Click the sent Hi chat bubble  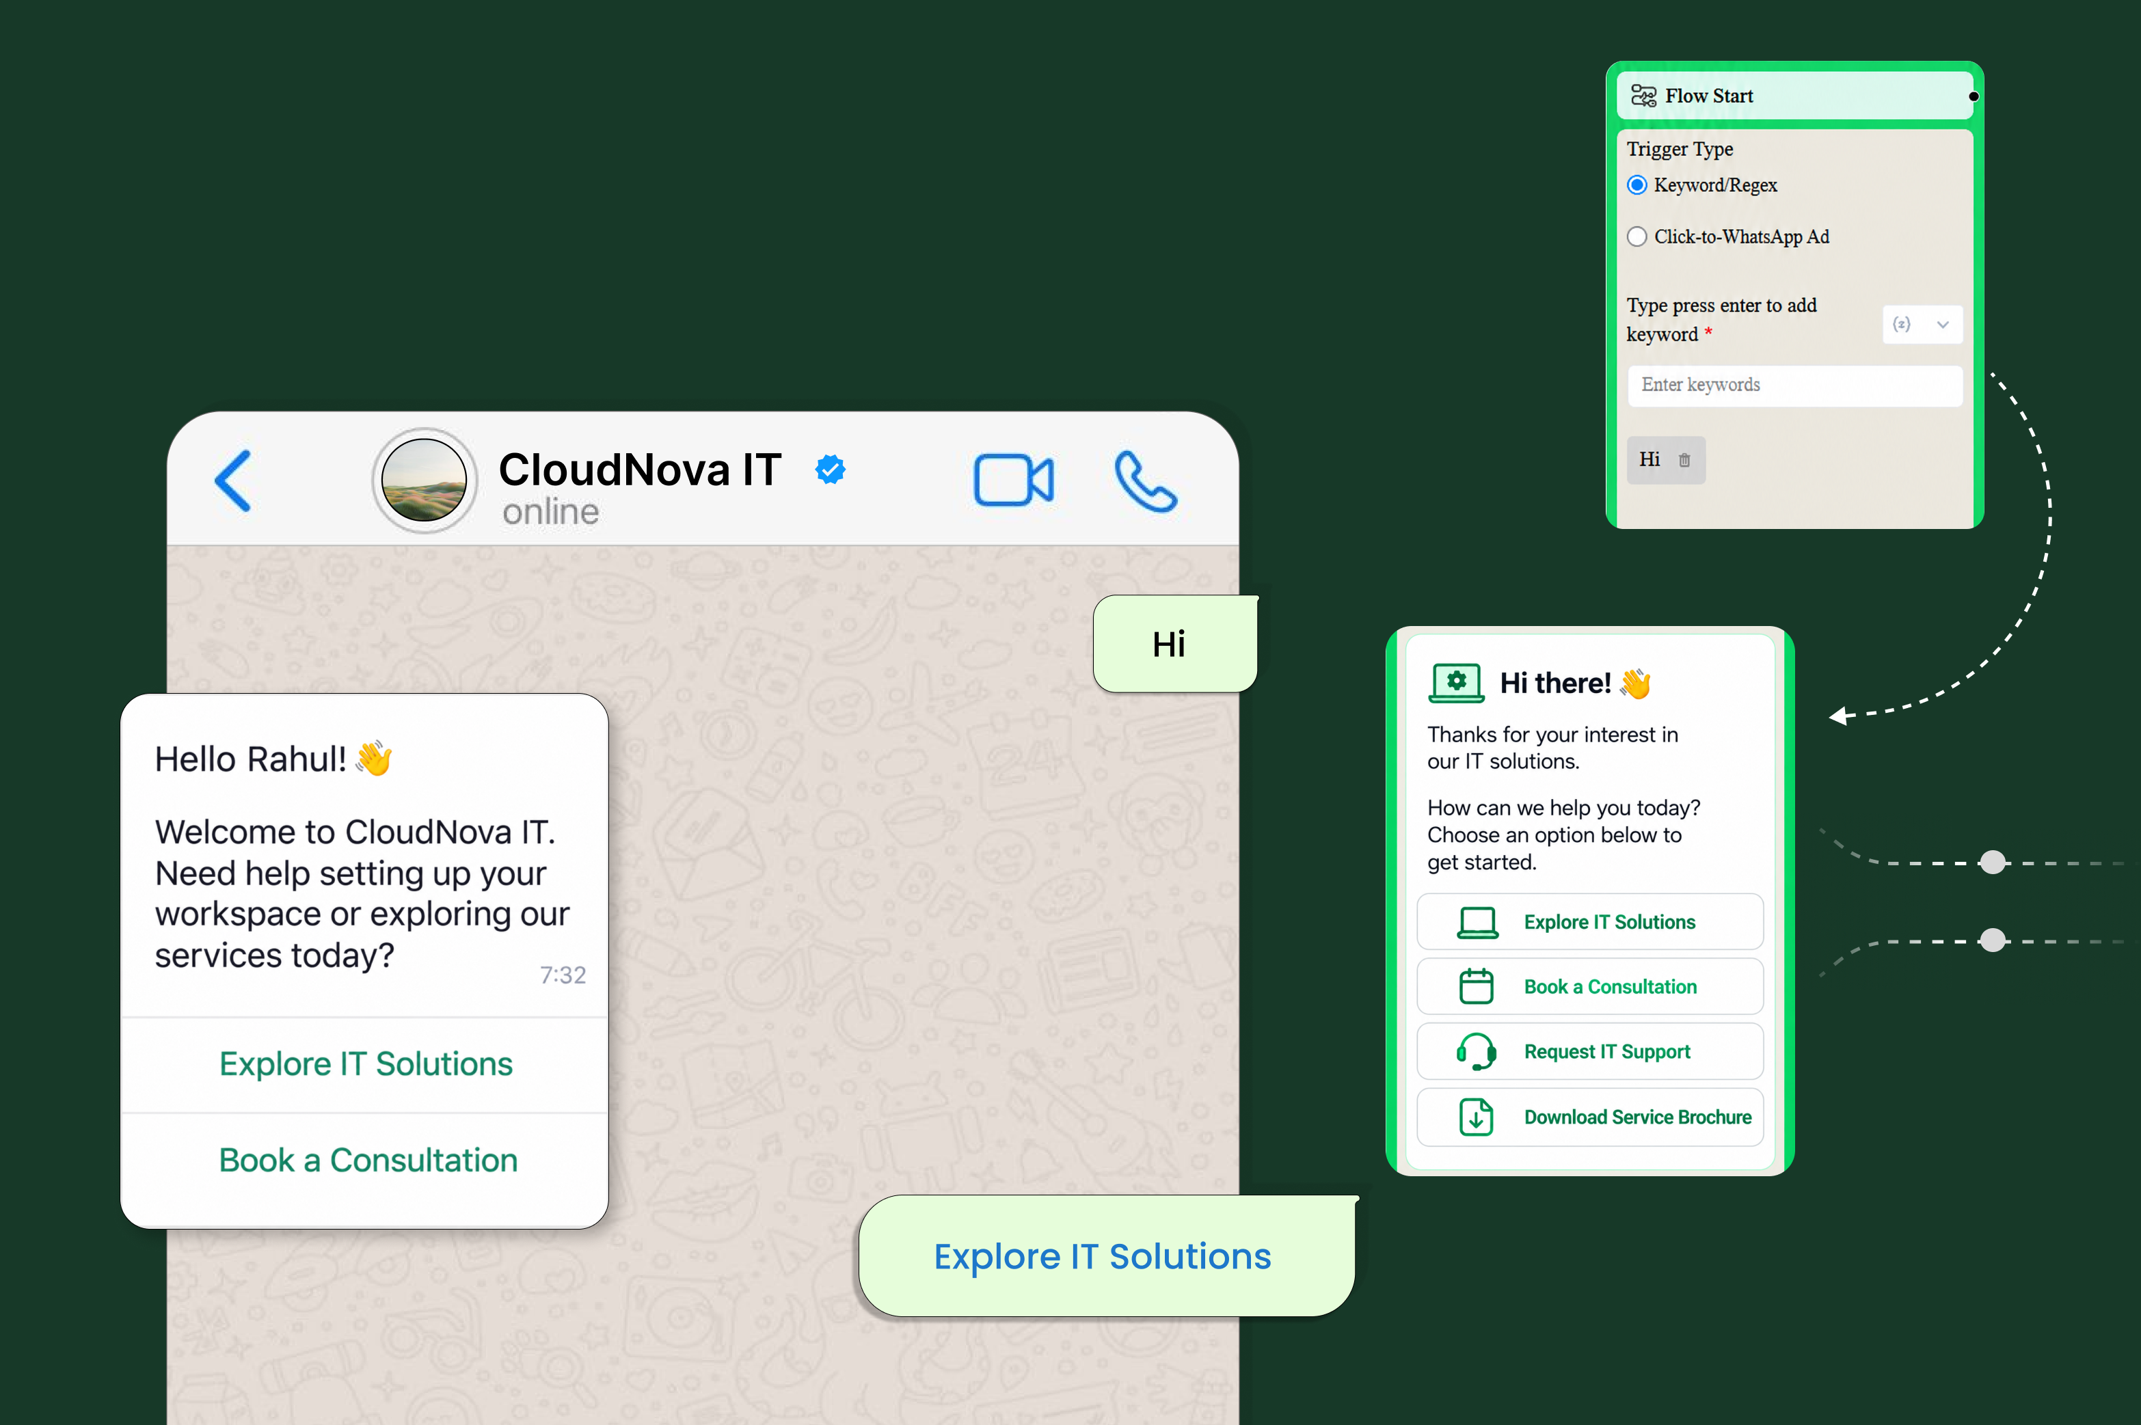click(1175, 643)
